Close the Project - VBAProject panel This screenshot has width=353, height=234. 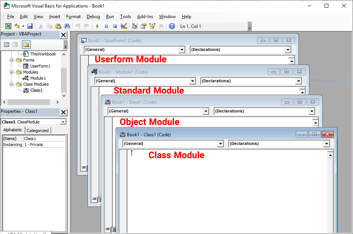pos(64,35)
